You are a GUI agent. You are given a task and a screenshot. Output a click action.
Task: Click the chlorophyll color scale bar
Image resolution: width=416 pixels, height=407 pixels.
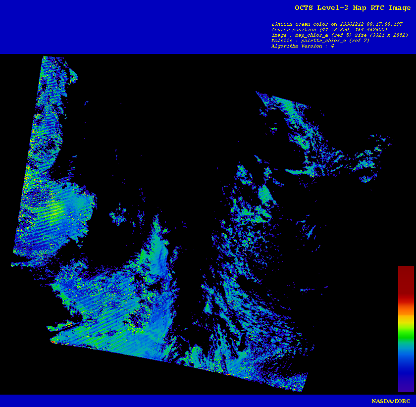pos(406,329)
